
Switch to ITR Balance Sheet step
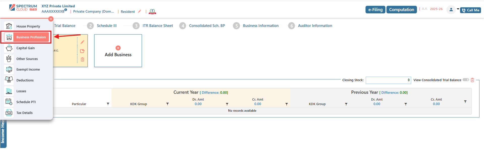[158, 26]
